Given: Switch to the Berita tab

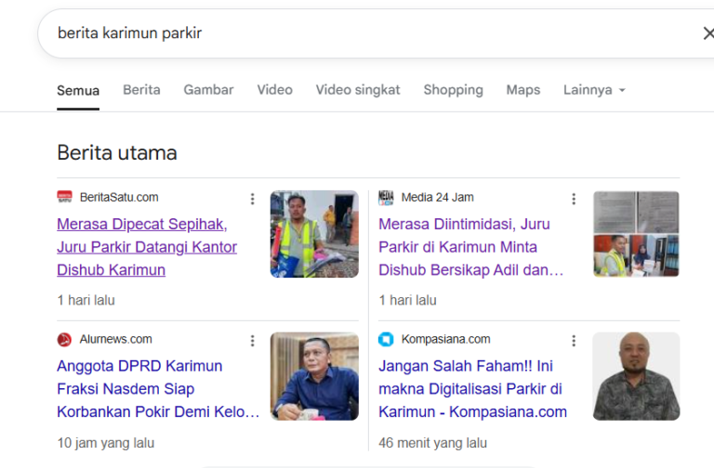Looking at the screenshot, I should 141,89.
